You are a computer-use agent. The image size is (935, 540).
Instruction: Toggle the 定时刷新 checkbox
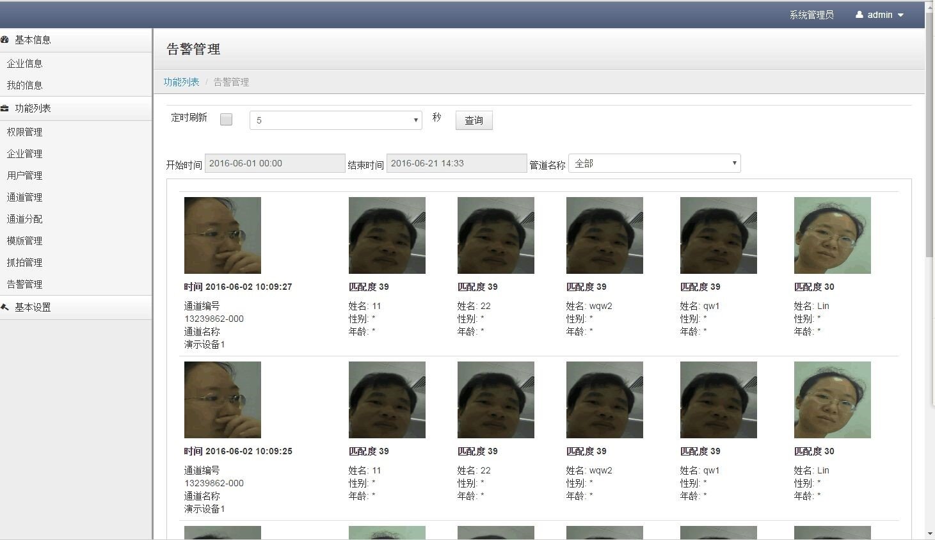click(226, 119)
